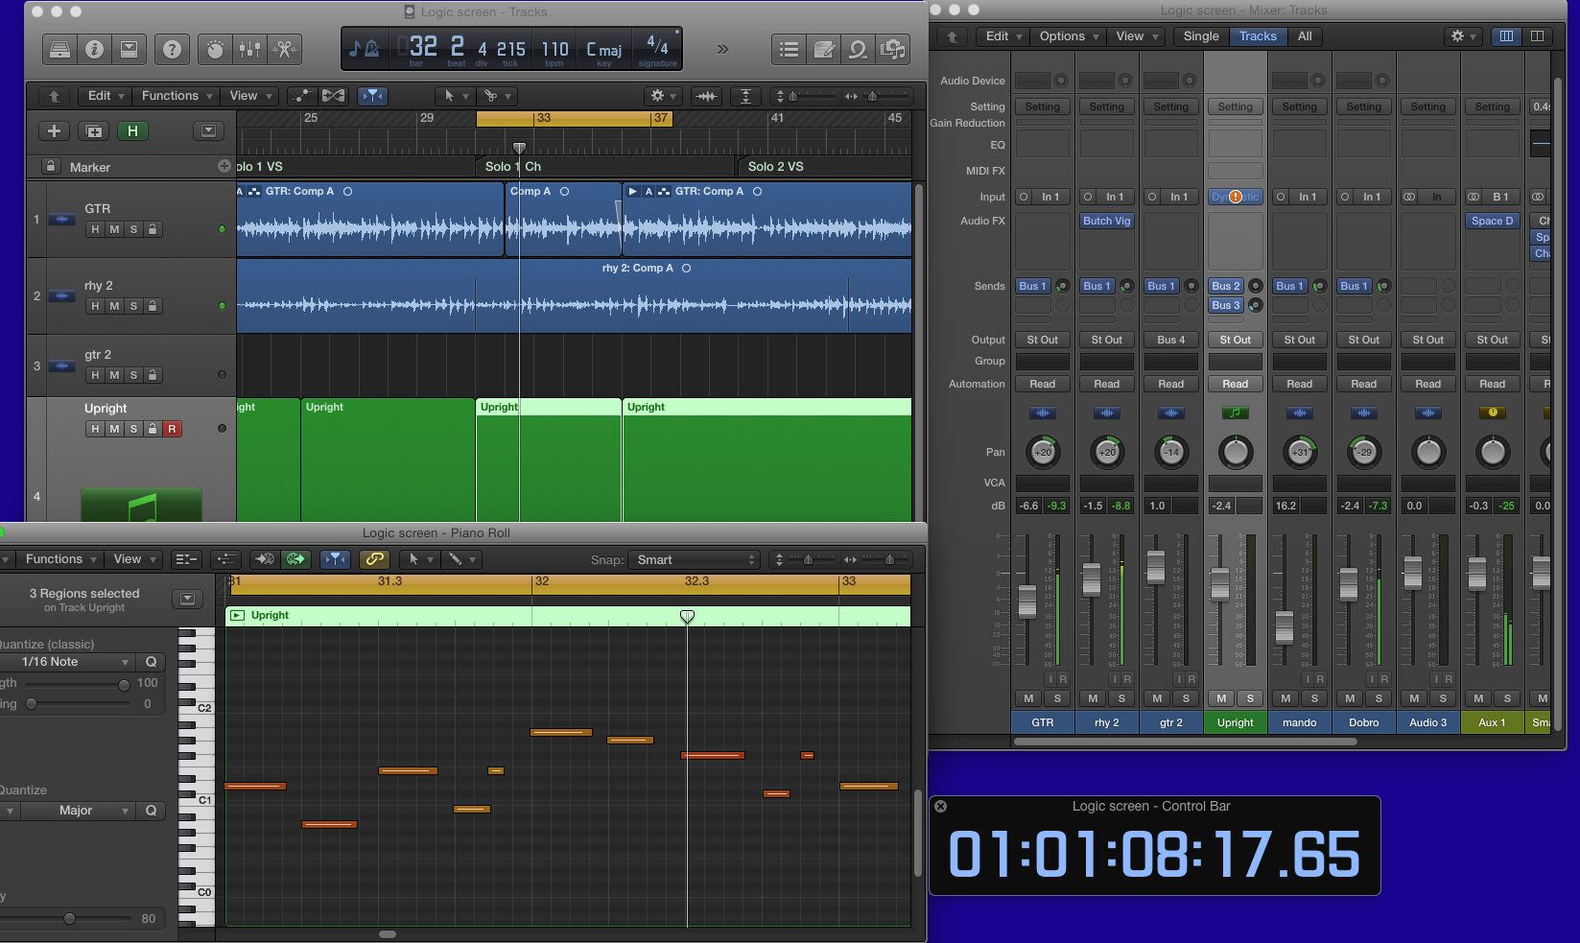Image resolution: width=1580 pixels, height=943 pixels.
Task: Open the Snap dropdown set to Smart
Action: point(696,560)
